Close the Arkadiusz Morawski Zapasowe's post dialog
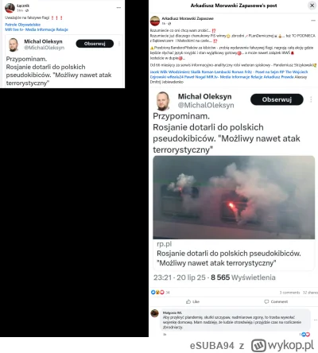The height and width of the screenshot is (353, 318). coord(312,6)
